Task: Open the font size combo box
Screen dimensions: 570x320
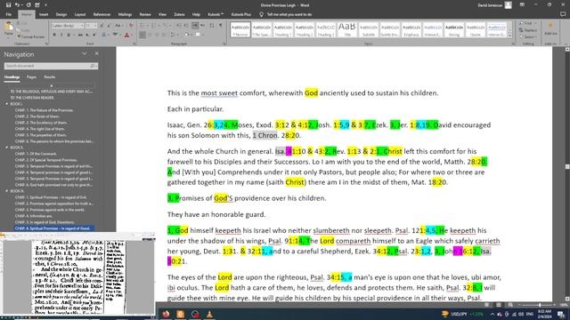Action: point(91,26)
